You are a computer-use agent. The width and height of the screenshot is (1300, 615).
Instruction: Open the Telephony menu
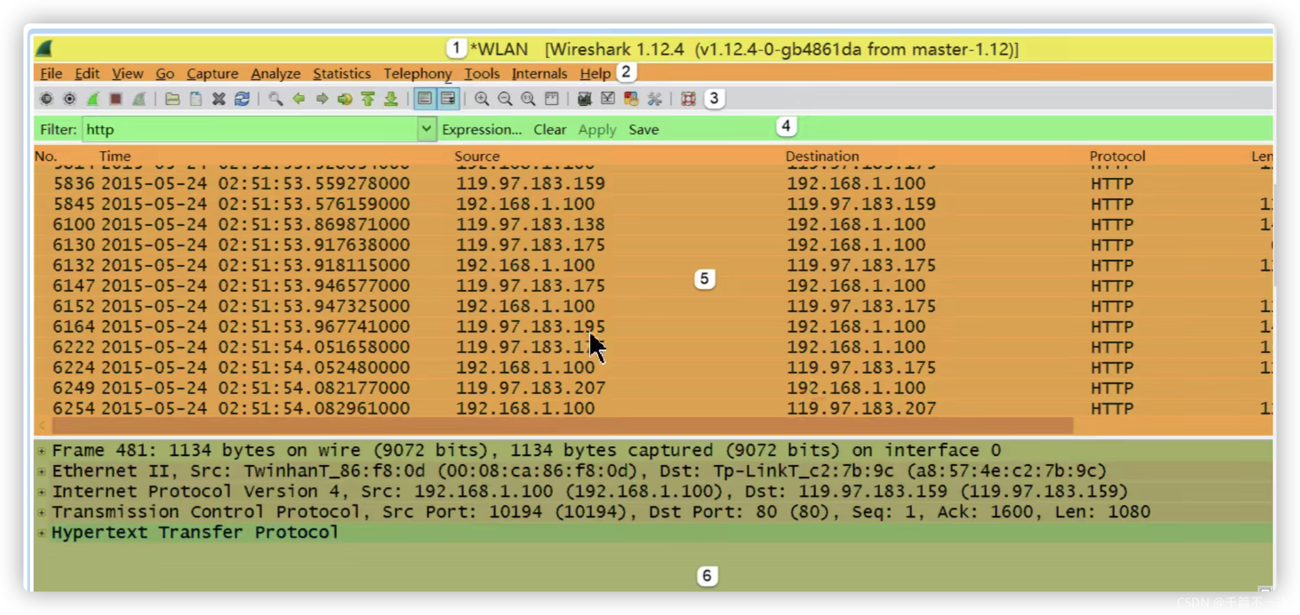click(417, 74)
